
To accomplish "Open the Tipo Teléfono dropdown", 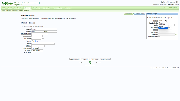I will (35, 48).
